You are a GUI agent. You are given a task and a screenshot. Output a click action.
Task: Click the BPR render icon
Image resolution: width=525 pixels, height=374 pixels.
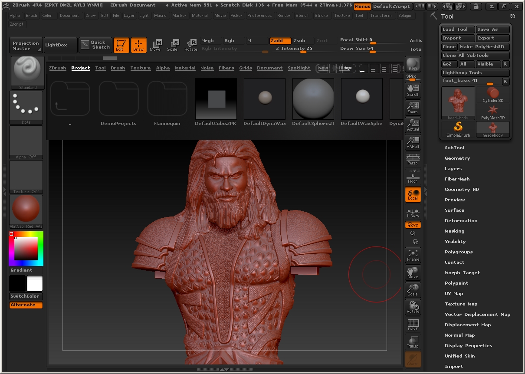pyautogui.click(x=413, y=64)
